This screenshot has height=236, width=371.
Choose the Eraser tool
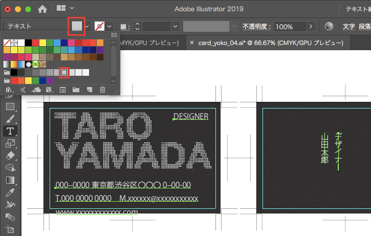tap(10, 155)
